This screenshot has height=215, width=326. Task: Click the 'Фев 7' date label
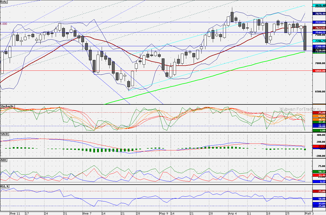[x=87, y=213]
